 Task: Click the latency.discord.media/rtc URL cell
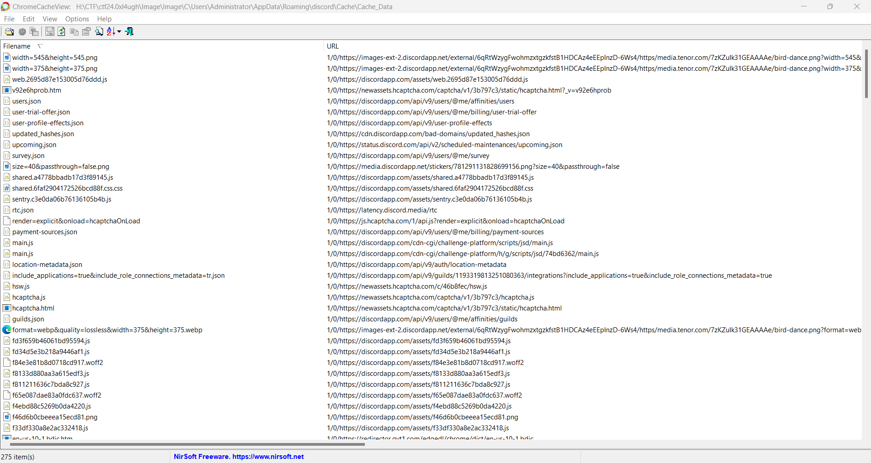point(382,210)
